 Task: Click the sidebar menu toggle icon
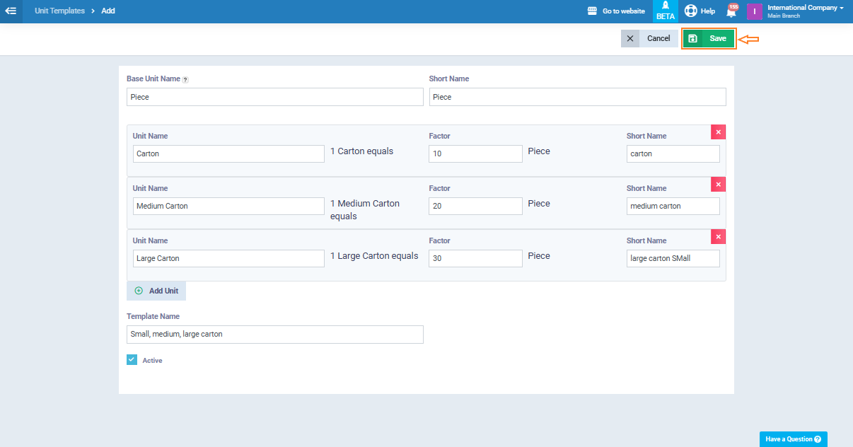(x=11, y=11)
